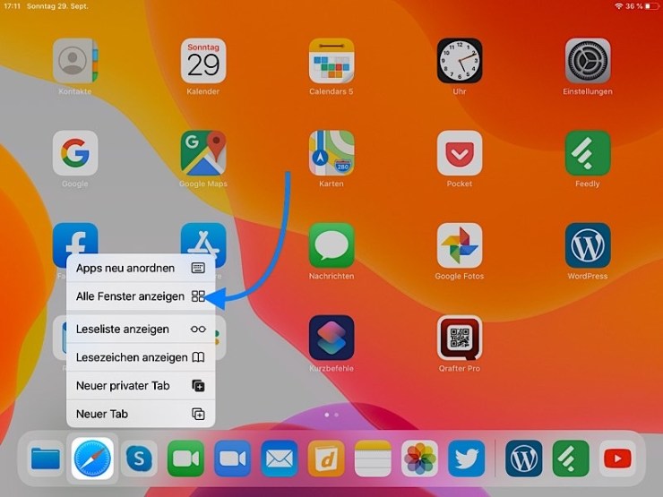The width and height of the screenshot is (663, 497).
Task: Open the Uhr clock app
Action: (460, 61)
